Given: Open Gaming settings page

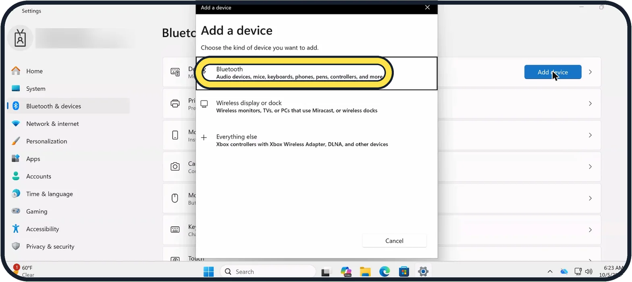Looking at the screenshot, I should [x=69, y=211].
